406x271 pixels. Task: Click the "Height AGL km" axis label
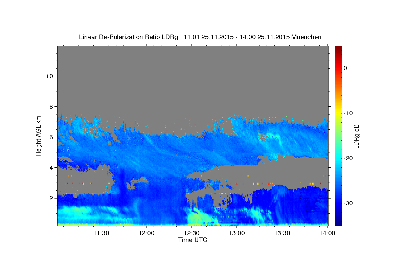click(x=39, y=135)
